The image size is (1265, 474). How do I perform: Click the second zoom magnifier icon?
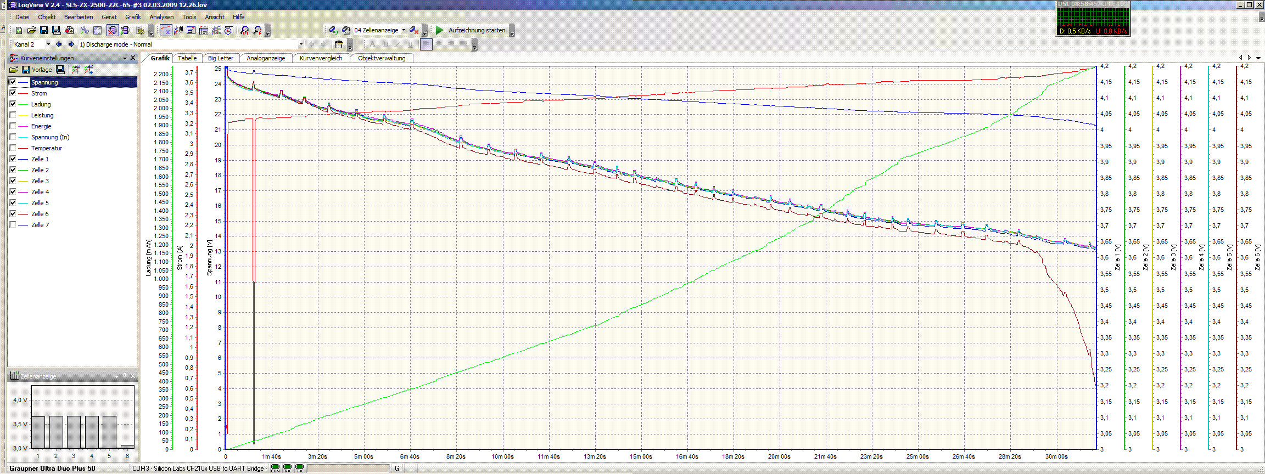pyautogui.click(x=257, y=31)
